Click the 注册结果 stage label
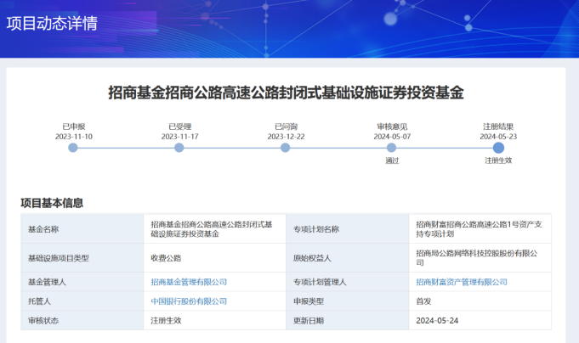This screenshot has height=343, width=579. coord(498,127)
